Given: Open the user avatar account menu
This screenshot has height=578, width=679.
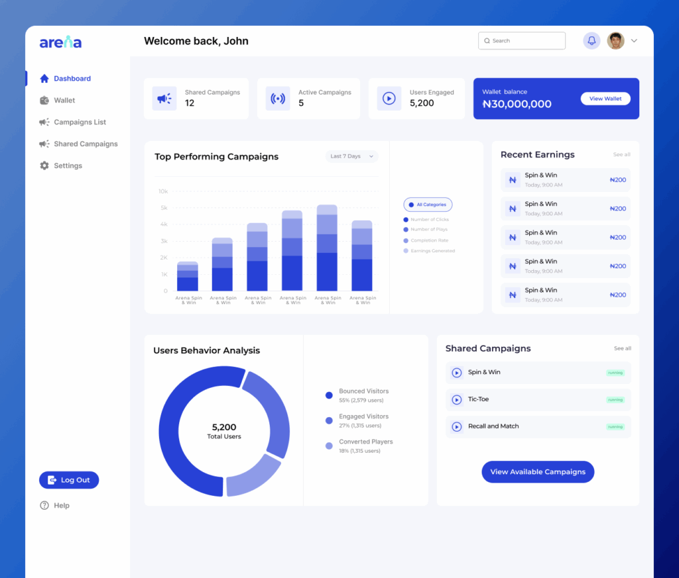Looking at the screenshot, I should 615,41.
